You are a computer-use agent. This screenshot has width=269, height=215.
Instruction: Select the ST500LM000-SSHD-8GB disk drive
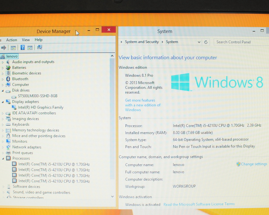click(38, 96)
